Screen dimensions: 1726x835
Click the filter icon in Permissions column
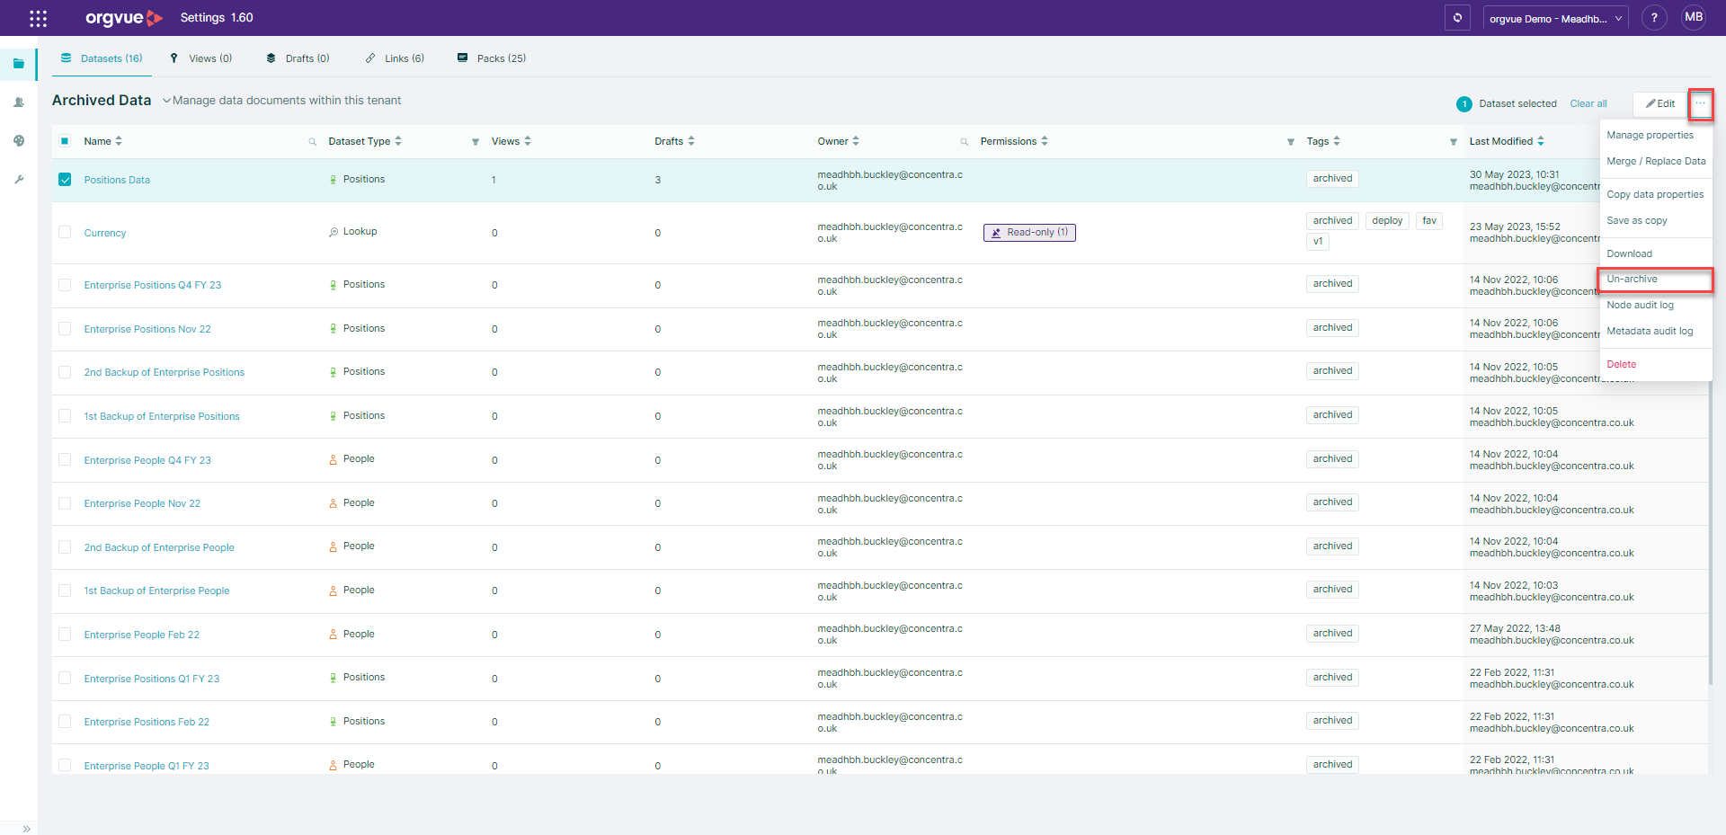(1291, 142)
